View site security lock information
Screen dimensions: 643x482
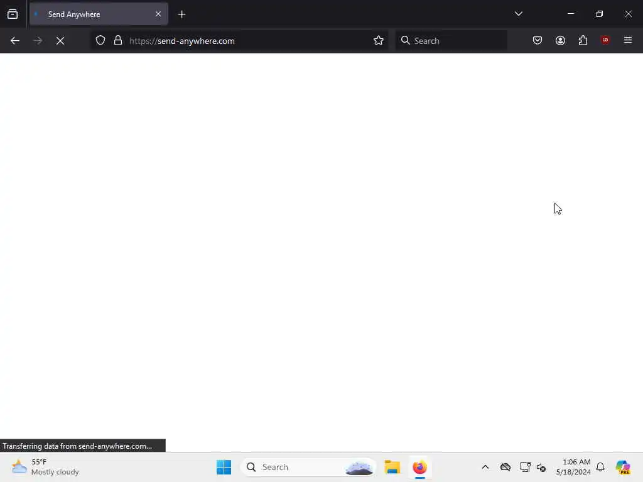coord(118,41)
